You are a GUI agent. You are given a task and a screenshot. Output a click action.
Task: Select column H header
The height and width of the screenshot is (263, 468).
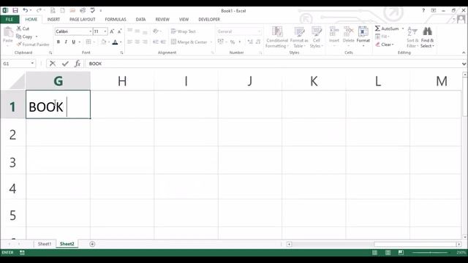pyautogui.click(x=122, y=81)
